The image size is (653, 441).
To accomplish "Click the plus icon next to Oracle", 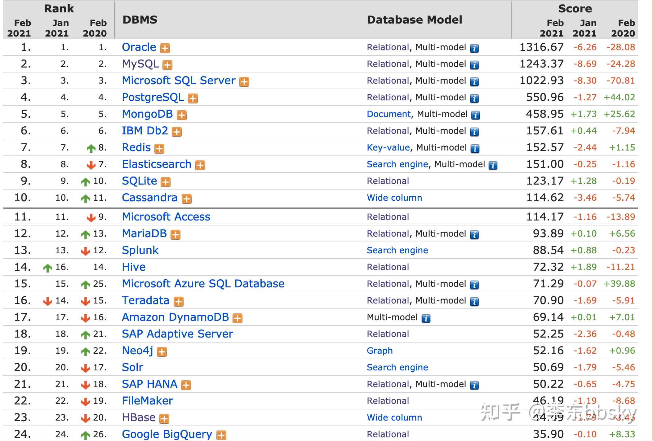I will [165, 48].
